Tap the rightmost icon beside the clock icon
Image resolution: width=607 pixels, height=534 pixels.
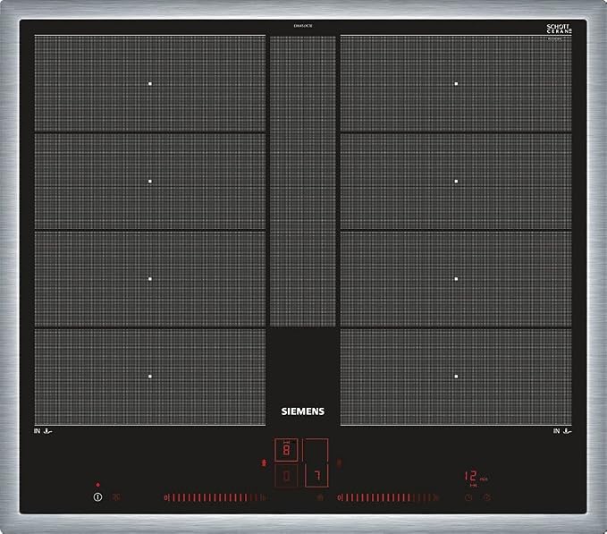[x=487, y=497]
